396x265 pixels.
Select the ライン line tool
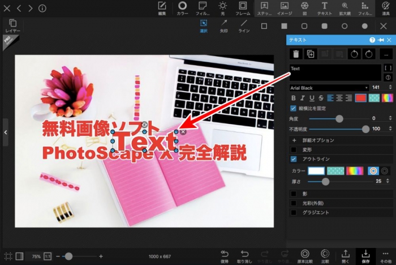pos(244,26)
